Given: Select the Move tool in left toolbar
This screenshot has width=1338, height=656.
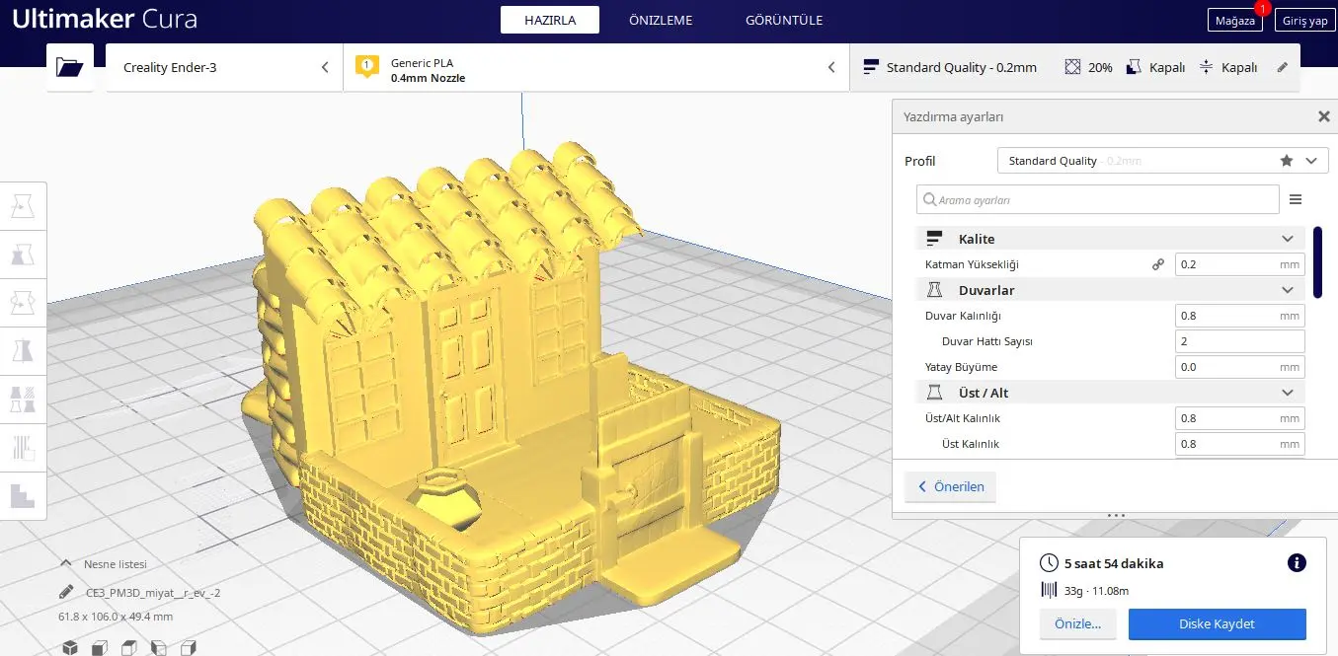Looking at the screenshot, I should click(23, 206).
